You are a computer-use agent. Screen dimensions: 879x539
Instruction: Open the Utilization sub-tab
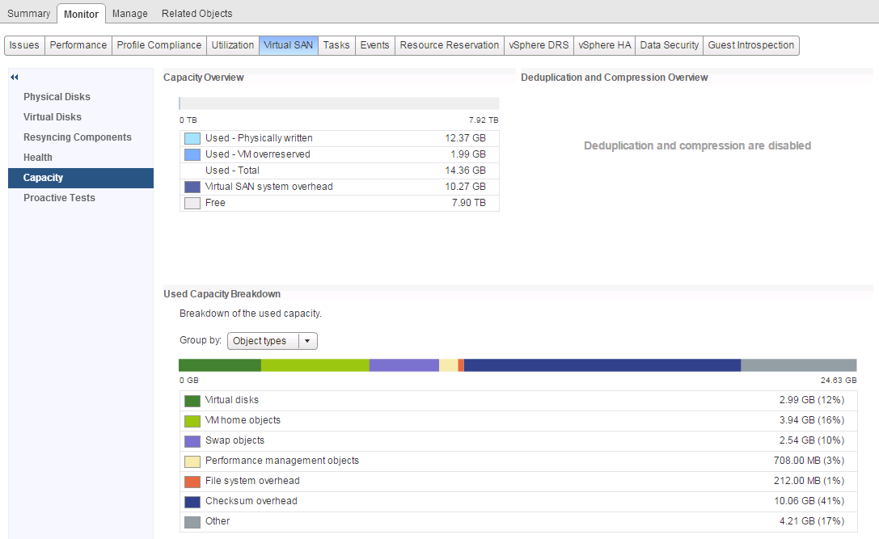click(x=233, y=45)
